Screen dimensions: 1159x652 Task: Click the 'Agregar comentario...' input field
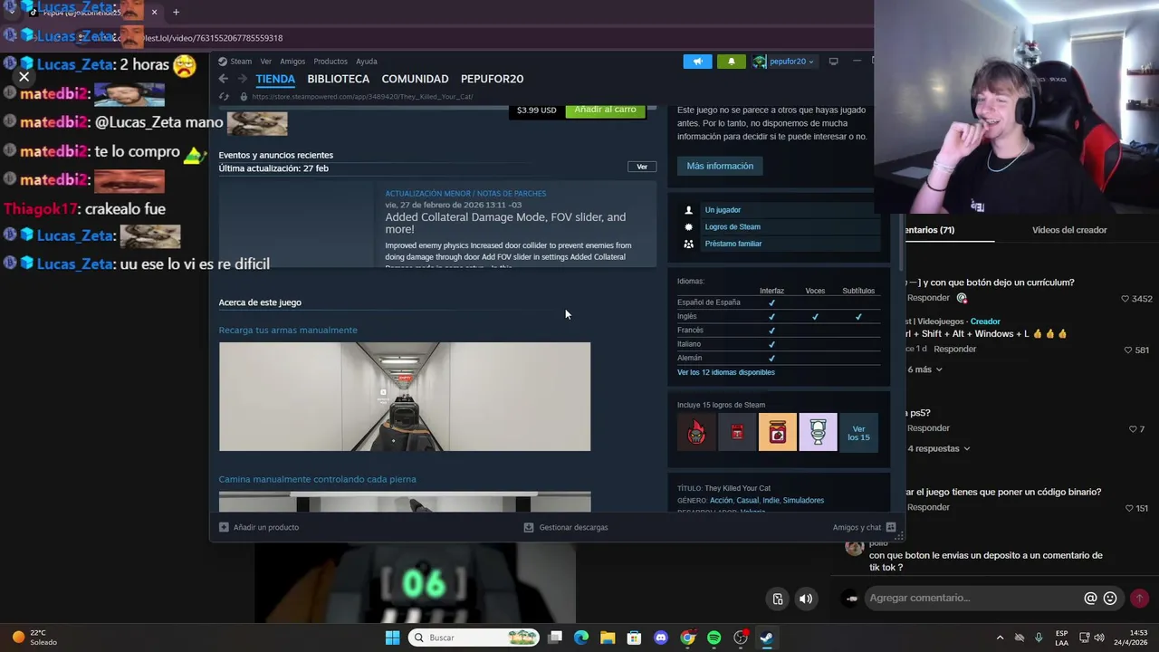972,598
